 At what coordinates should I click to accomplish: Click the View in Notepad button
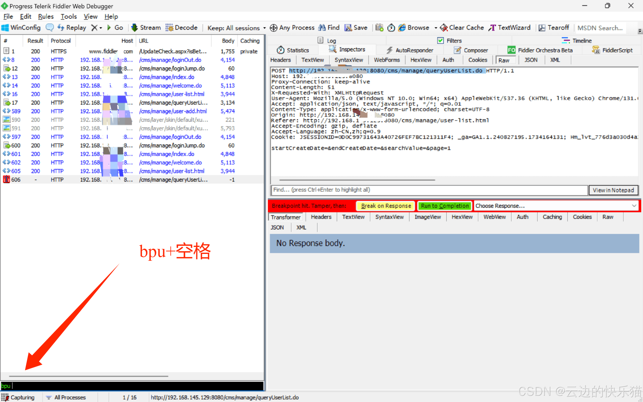tap(613, 190)
